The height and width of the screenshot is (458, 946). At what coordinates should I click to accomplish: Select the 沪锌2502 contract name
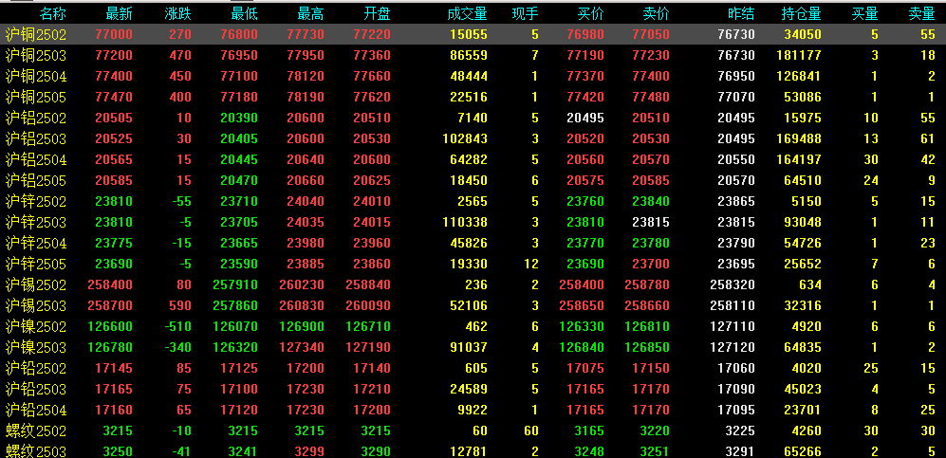(x=36, y=201)
